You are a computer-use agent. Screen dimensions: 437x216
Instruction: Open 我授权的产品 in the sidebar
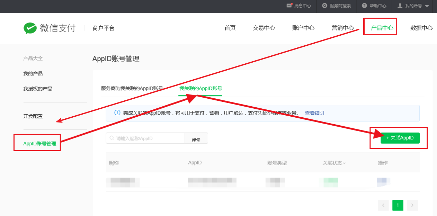tap(38, 89)
